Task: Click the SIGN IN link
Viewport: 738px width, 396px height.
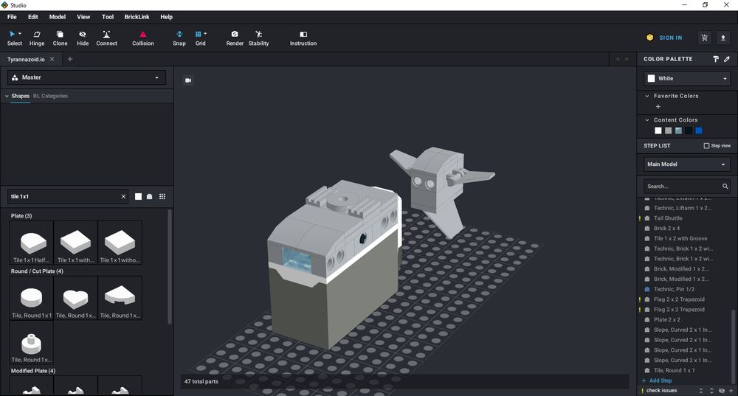Action: 670,38
